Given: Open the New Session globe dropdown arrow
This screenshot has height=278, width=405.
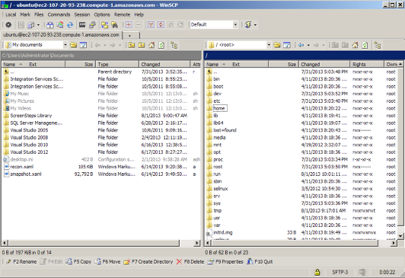Looking at the screenshot, I should [x=256, y=25].
